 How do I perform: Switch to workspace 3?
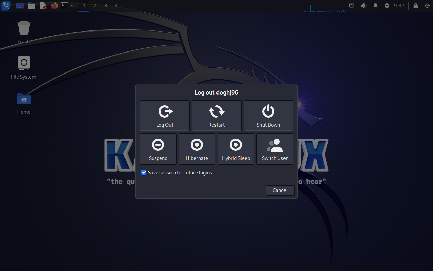click(106, 6)
